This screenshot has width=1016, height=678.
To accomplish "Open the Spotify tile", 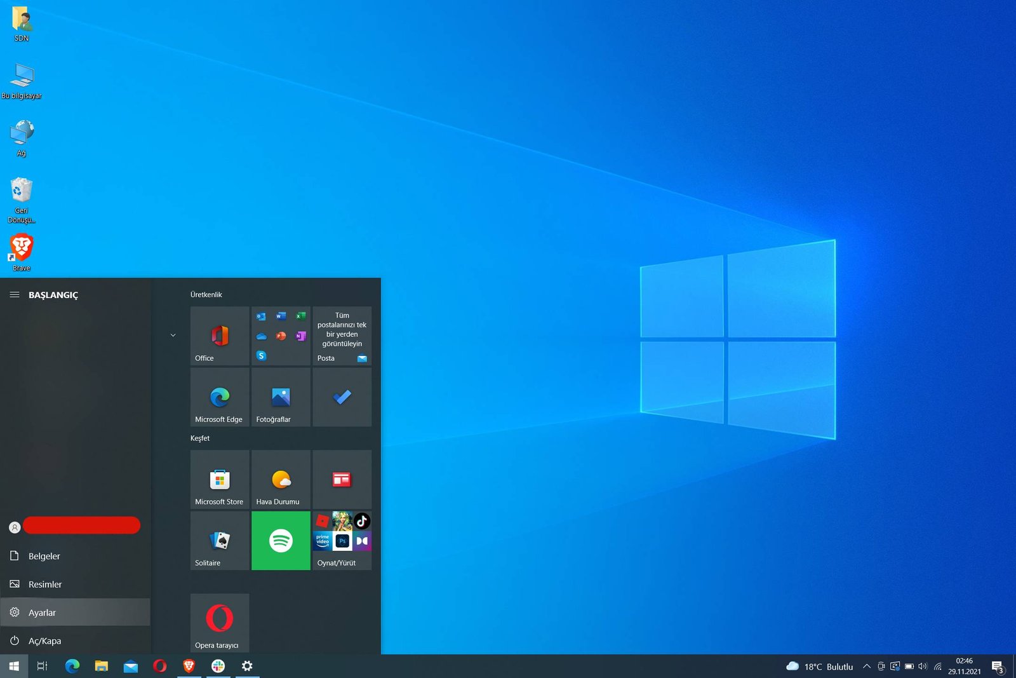I will coord(281,541).
